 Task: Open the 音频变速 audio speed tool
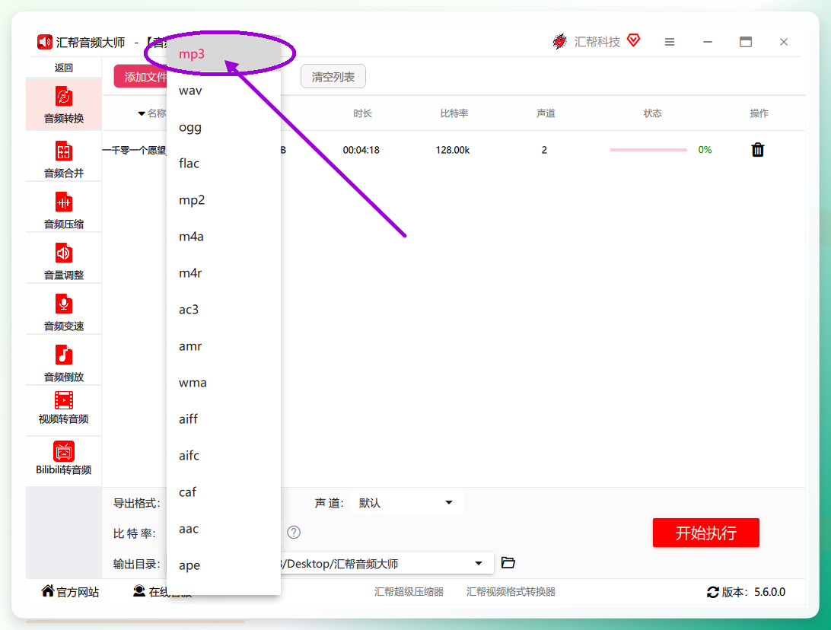(x=64, y=312)
